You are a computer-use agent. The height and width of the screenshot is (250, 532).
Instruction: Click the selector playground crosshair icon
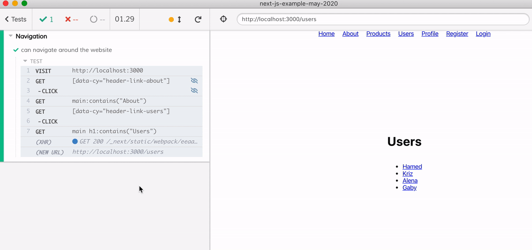[223, 19]
